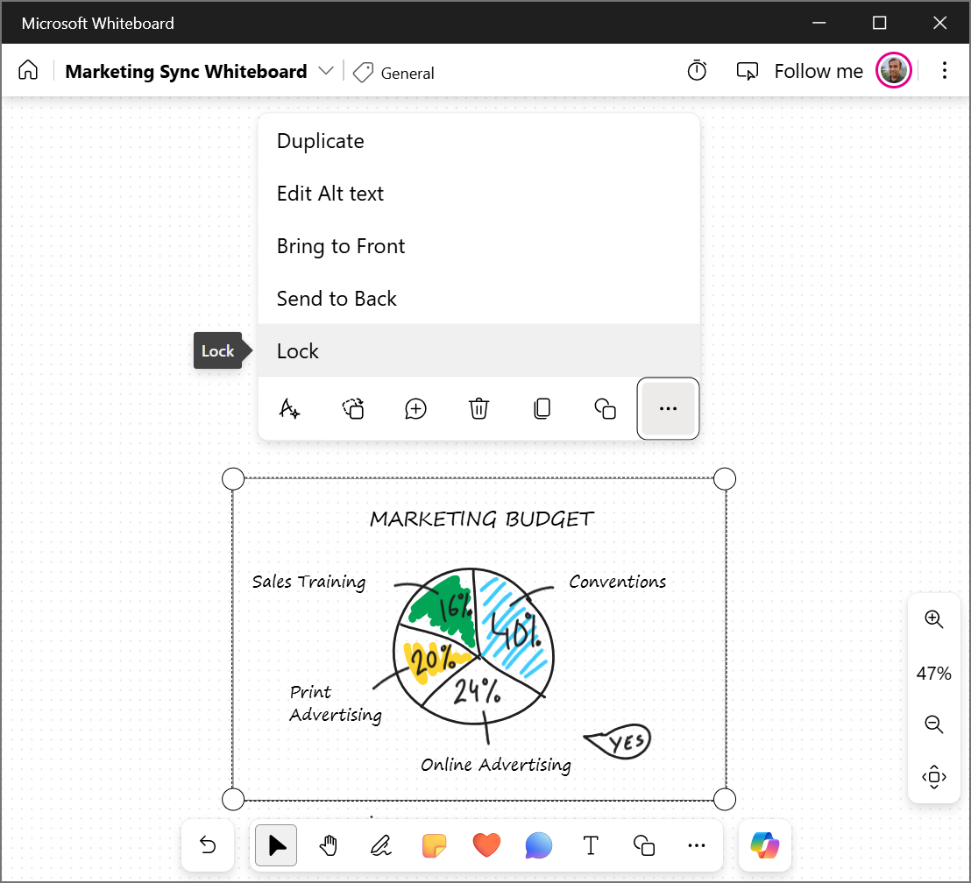This screenshot has width=971, height=883.
Task: Delete the selected drawing via trash icon
Action: 478,408
